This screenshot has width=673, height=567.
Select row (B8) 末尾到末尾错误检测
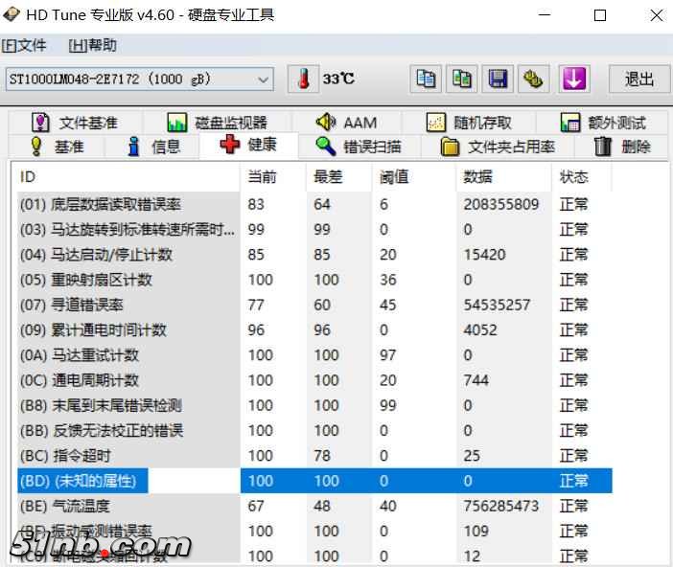coord(314,405)
